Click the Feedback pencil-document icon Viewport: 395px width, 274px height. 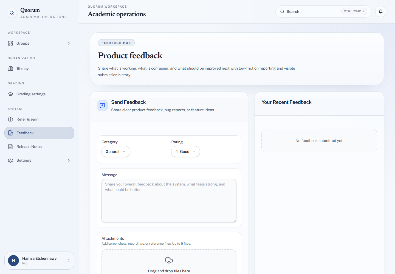pos(10,133)
